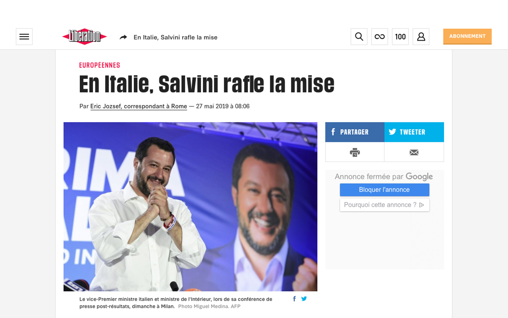Click the header title En Italie, Salvini rafle la mise
Image resolution: width=508 pixels, height=318 pixels.
175,37
